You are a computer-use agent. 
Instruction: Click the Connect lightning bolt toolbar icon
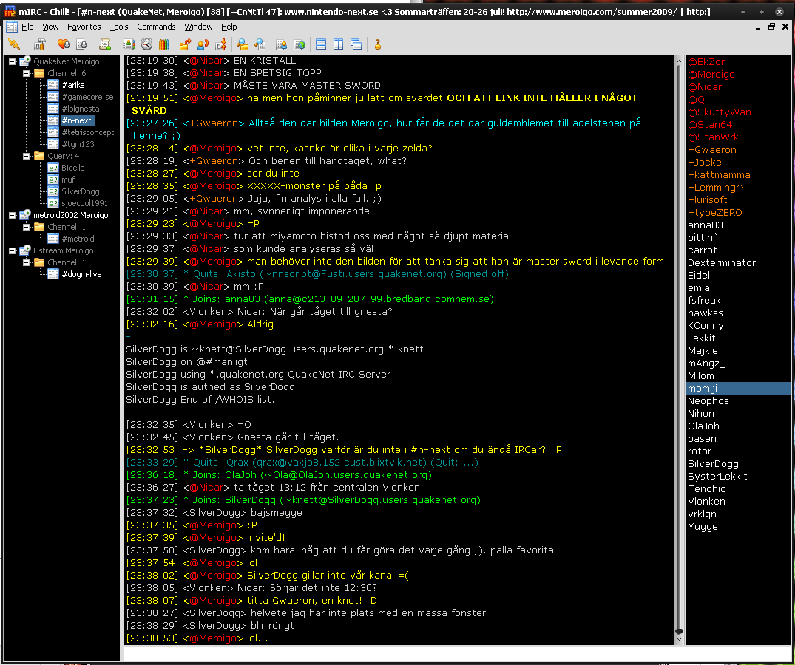[x=14, y=44]
